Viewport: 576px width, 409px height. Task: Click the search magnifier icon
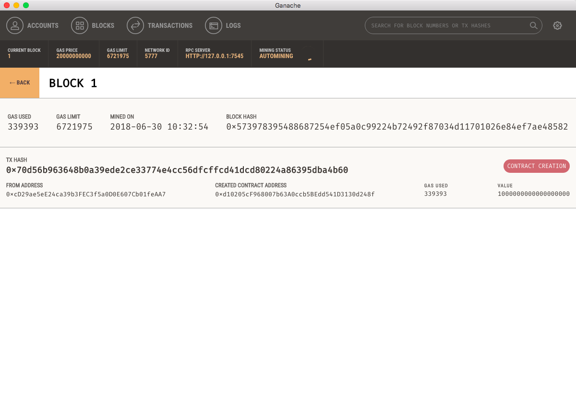(533, 25)
